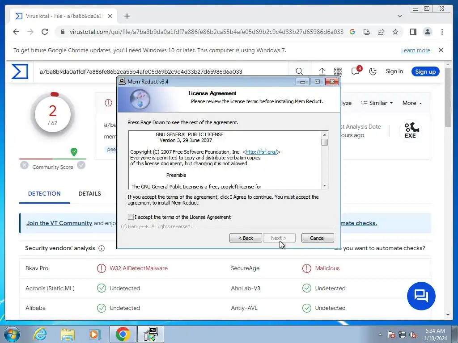
Task: Click the Chrome back arrow
Action: click(x=16, y=32)
